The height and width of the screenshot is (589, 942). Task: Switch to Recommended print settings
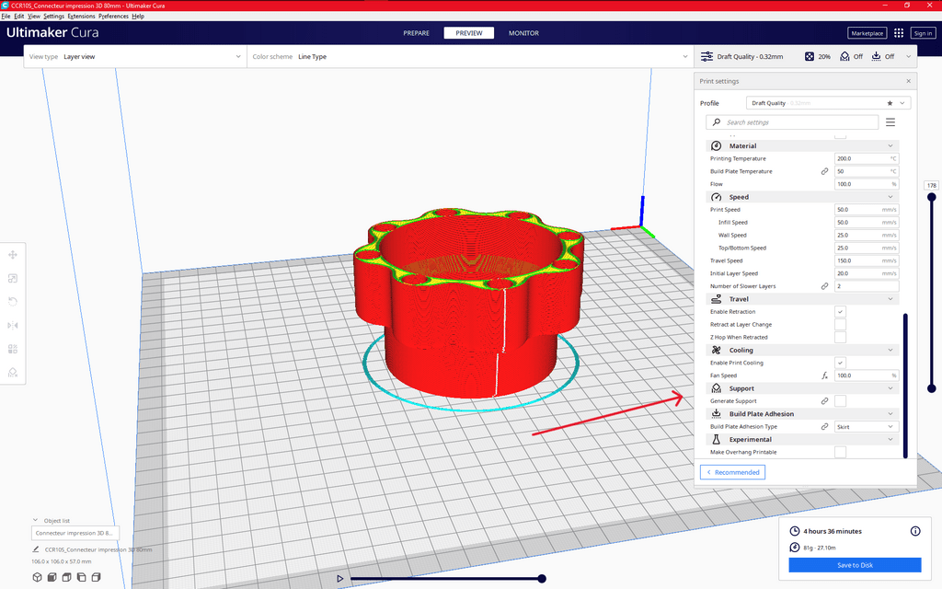[732, 472]
